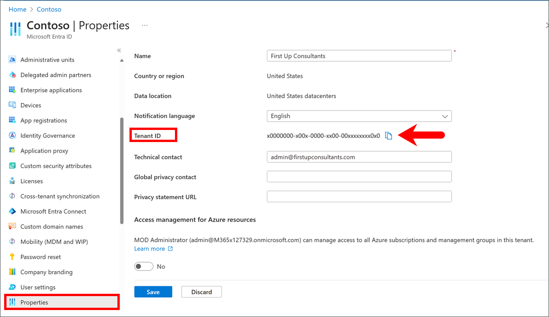Go to Enterprise applications
The image size is (549, 317).
[x=51, y=90]
